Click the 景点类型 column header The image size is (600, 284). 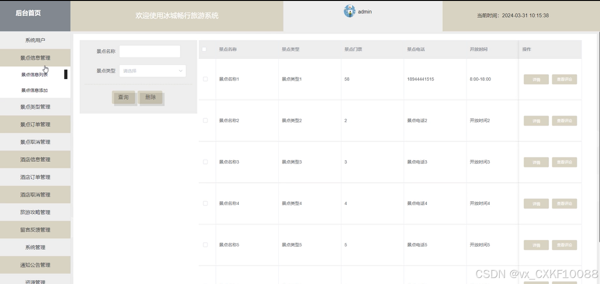pos(290,49)
